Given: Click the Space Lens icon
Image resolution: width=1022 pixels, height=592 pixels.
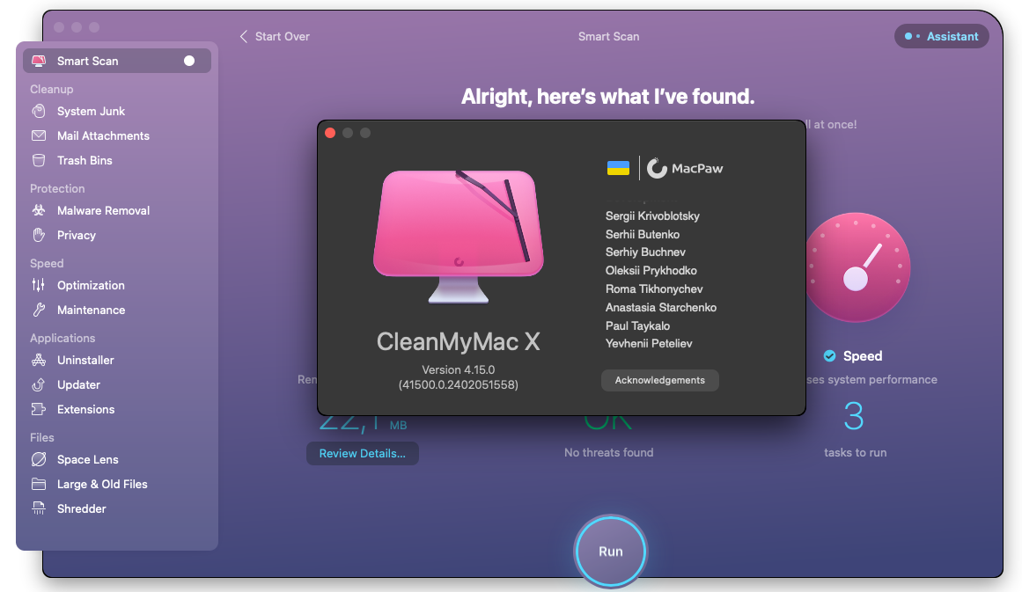Looking at the screenshot, I should (39, 460).
